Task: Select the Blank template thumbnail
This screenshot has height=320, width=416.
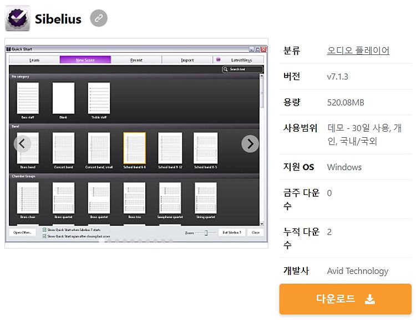Action: click(x=63, y=98)
